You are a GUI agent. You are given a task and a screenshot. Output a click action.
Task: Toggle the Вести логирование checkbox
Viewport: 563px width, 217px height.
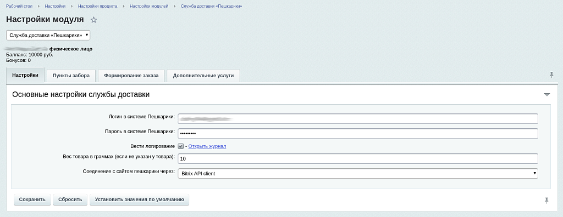(x=181, y=146)
